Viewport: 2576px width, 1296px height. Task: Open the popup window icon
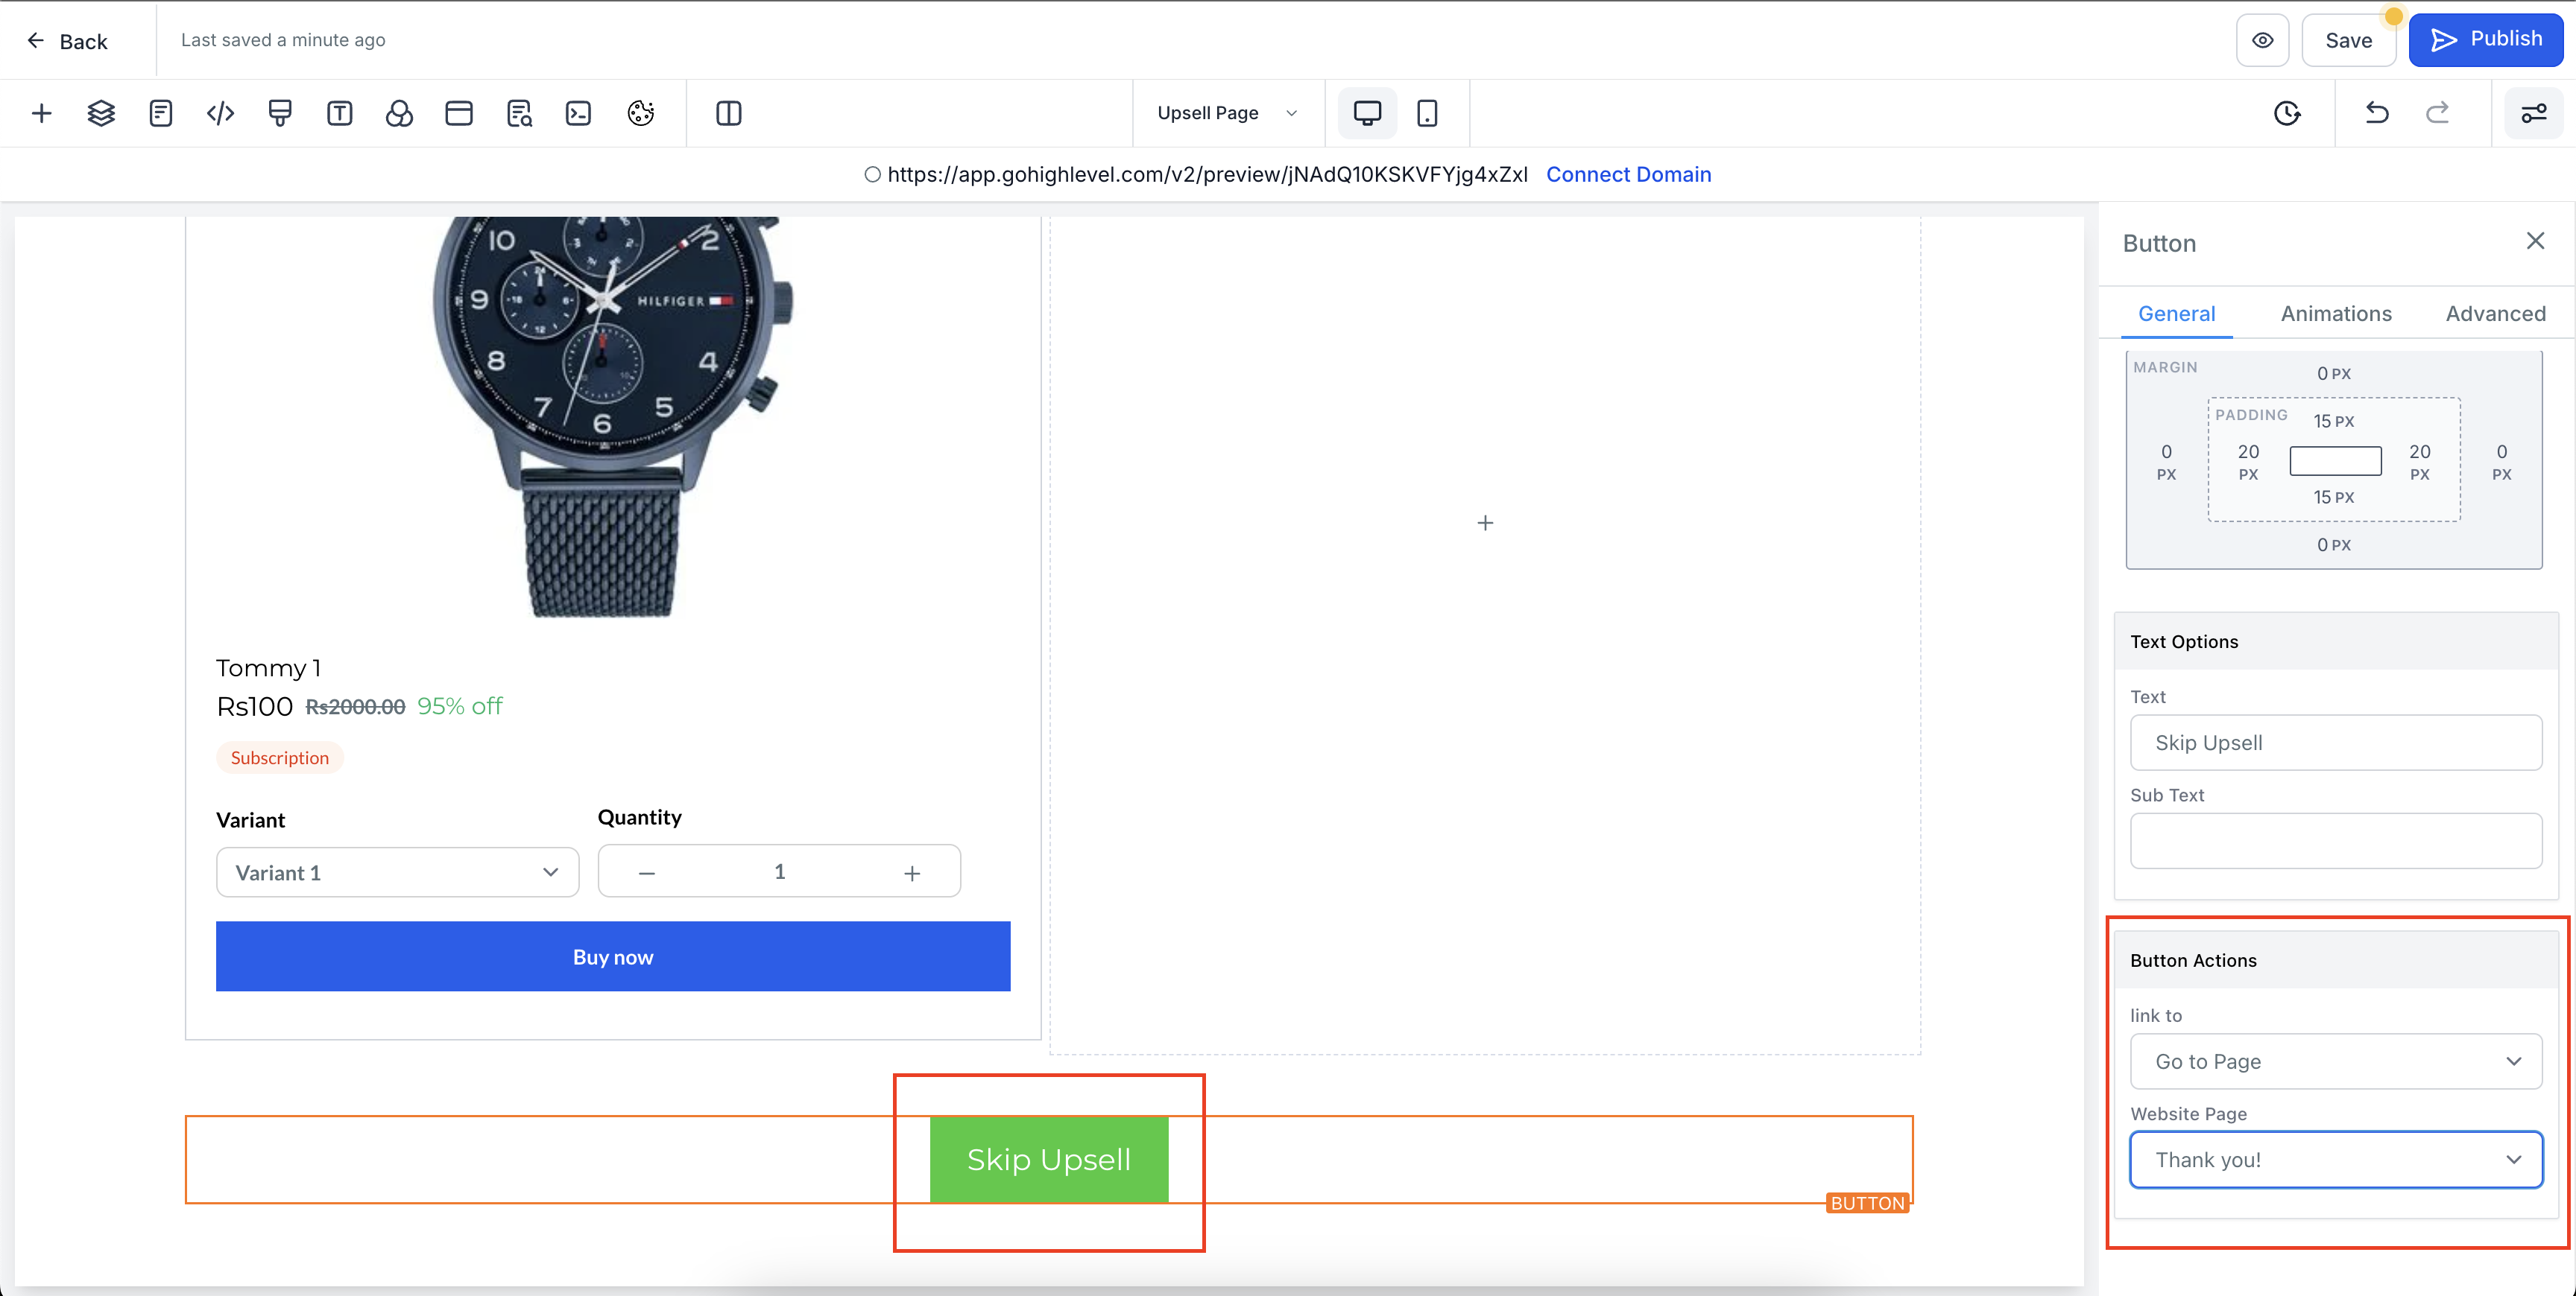coord(459,113)
